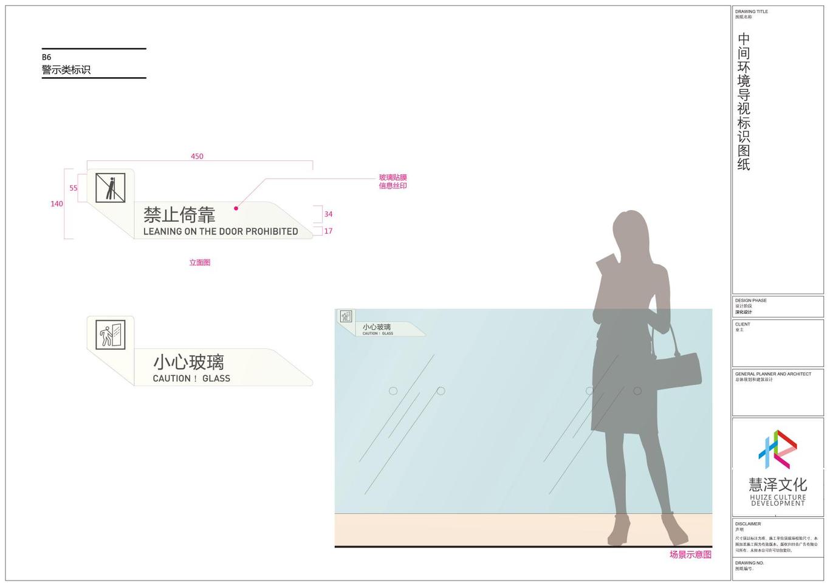Click the Huize Culture logo mark

tap(778, 449)
